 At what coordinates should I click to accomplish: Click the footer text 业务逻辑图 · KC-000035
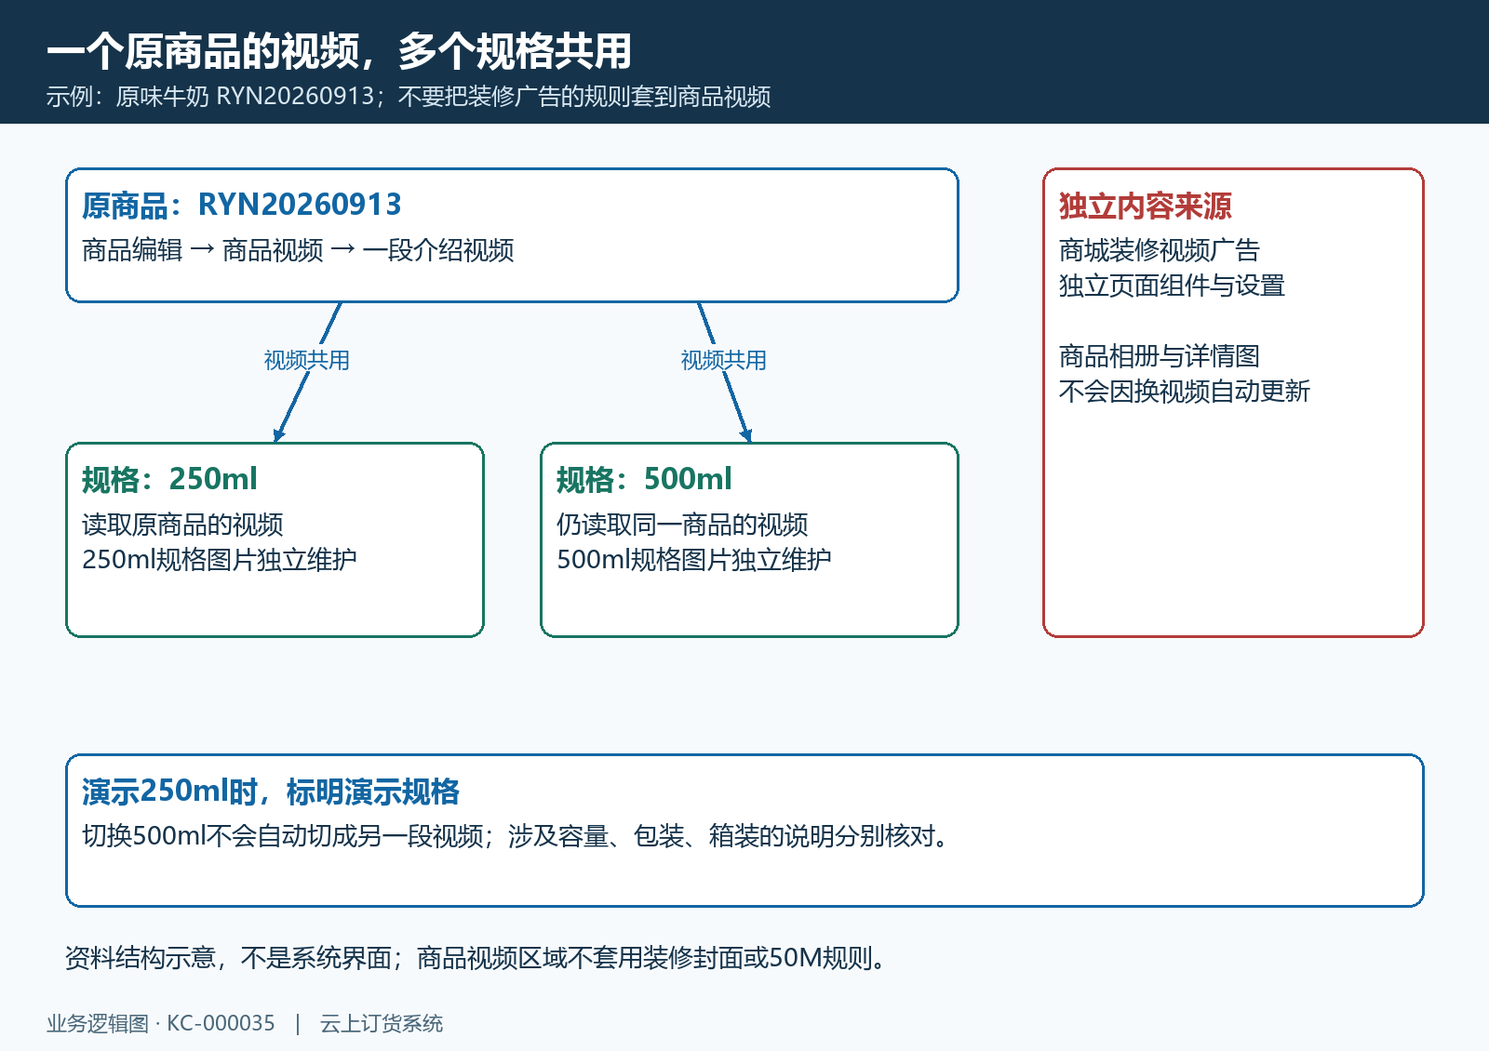pos(161,1024)
